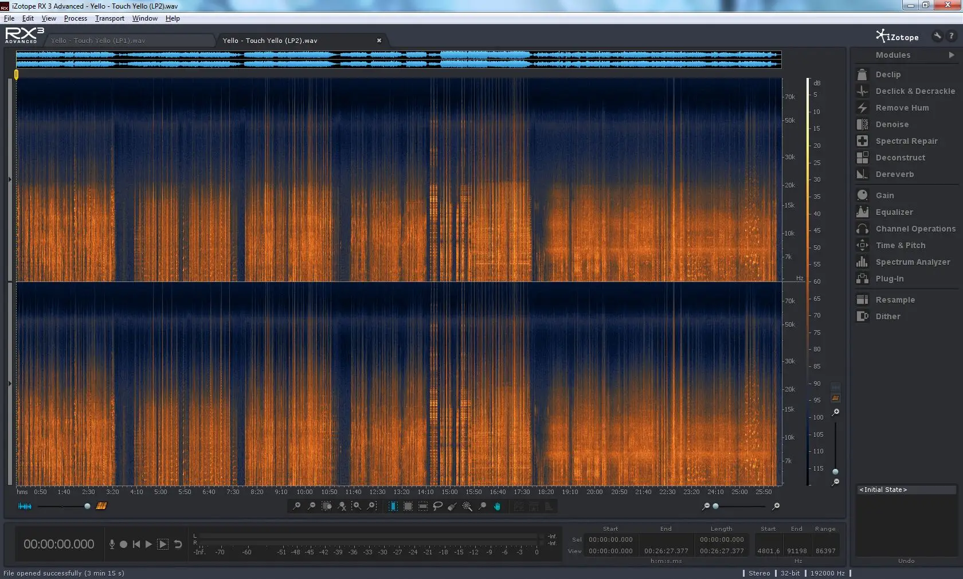
Task: Click the zoom in tool icon
Action: point(296,506)
